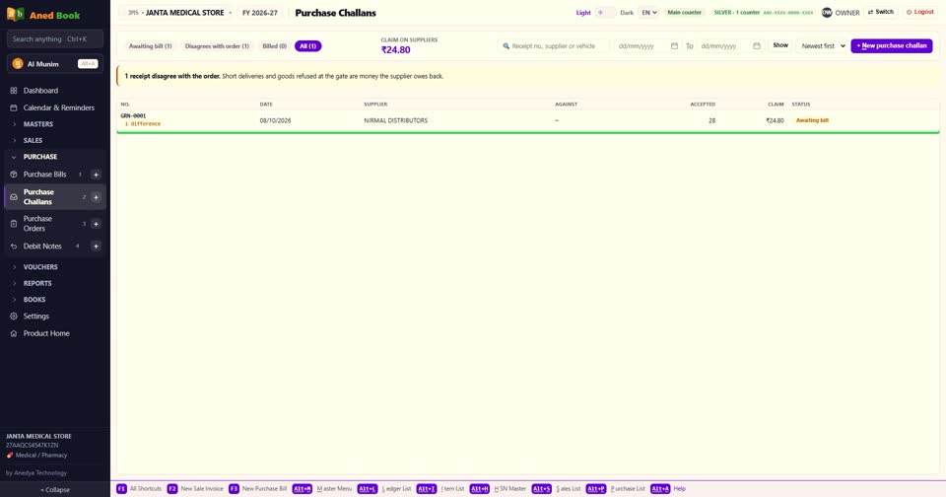Open the EN language dropdown

coord(648,12)
